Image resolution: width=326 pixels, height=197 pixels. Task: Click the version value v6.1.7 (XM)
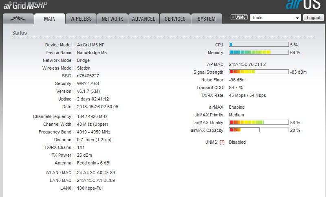(x=88, y=91)
